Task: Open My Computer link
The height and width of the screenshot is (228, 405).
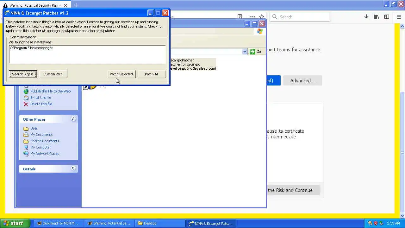Action: (x=40, y=147)
